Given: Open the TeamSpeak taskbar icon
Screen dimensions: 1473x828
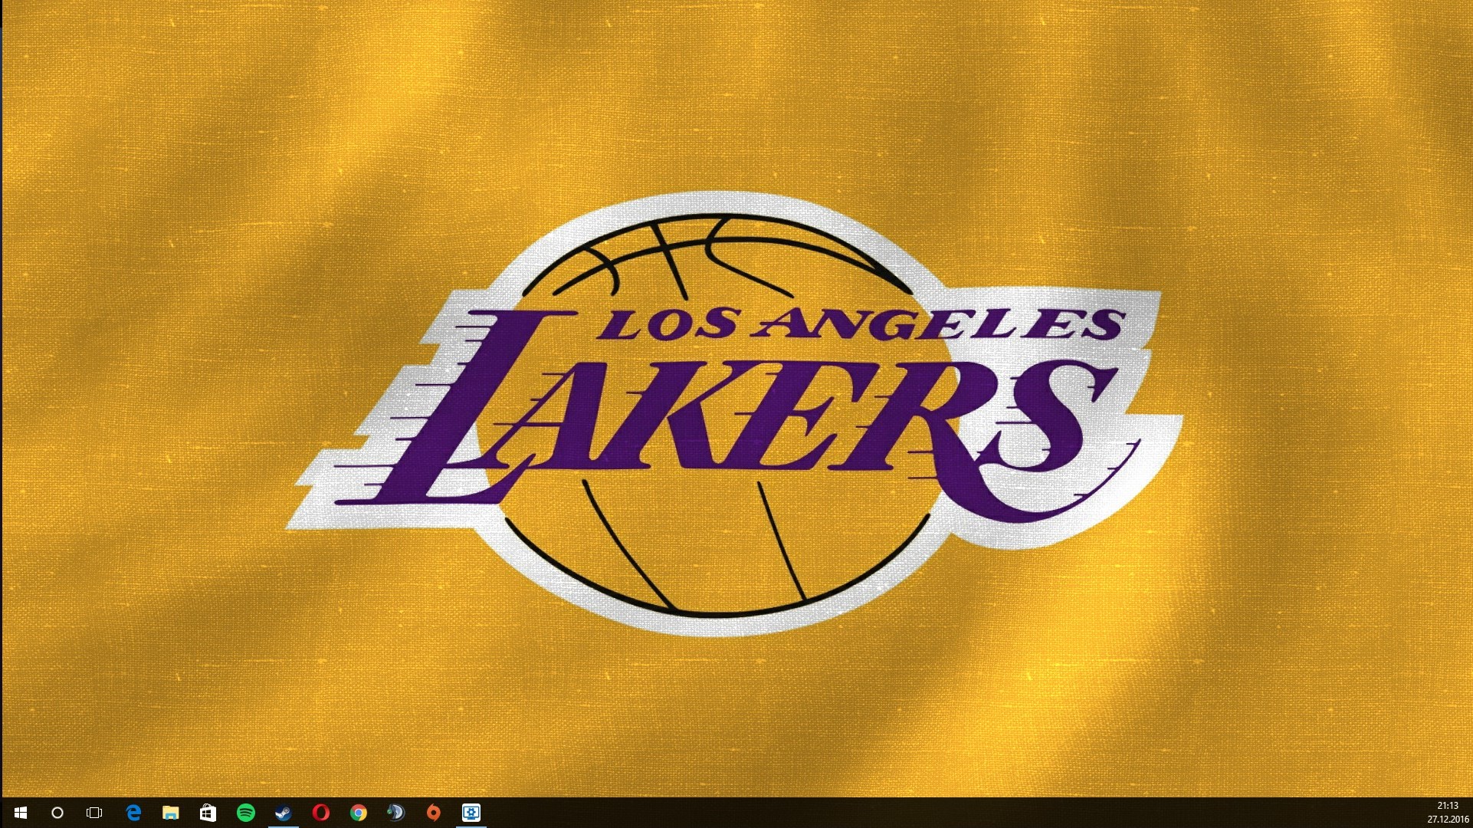Looking at the screenshot, I should (395, 813).
